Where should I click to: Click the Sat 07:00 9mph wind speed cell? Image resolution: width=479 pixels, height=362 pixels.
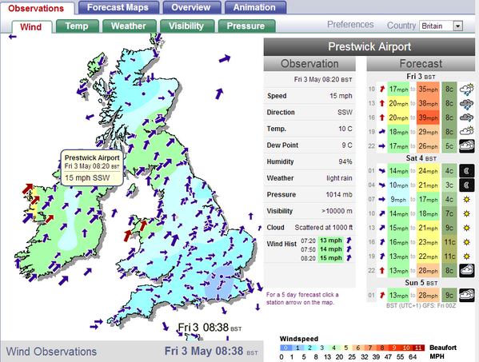tap(398, 199)
